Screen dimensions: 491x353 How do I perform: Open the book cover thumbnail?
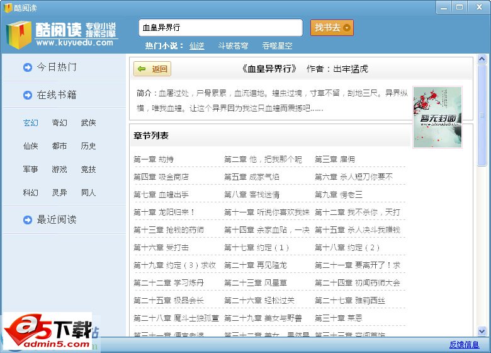pyautogui.click(x=437, y=117)
